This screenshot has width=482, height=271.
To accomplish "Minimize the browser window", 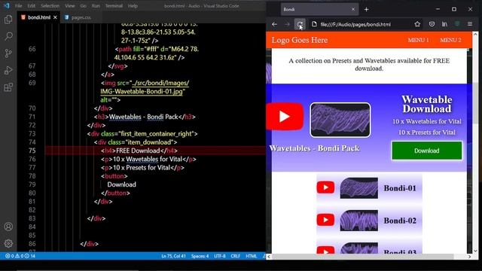I will (438, 9).
